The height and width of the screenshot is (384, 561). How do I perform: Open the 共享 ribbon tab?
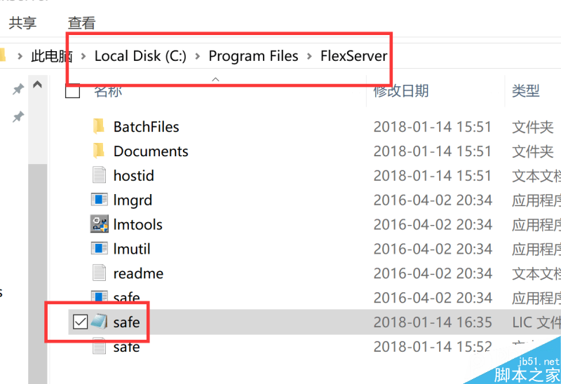22,23
